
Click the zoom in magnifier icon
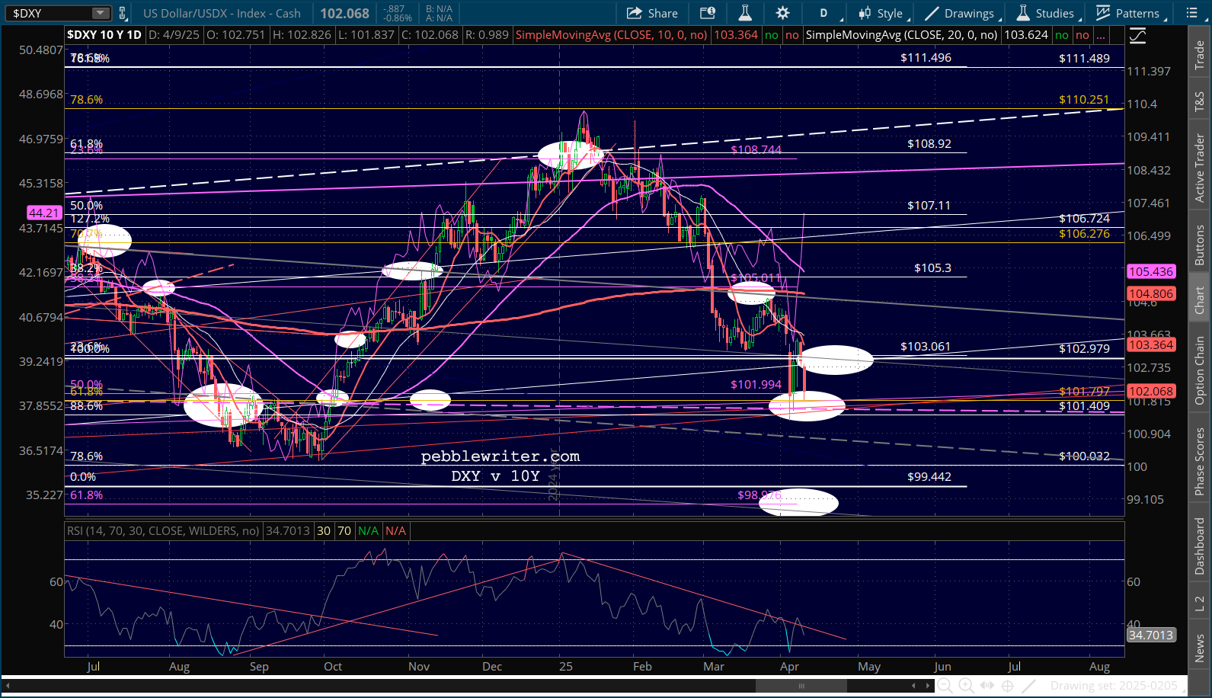(966, 686)
